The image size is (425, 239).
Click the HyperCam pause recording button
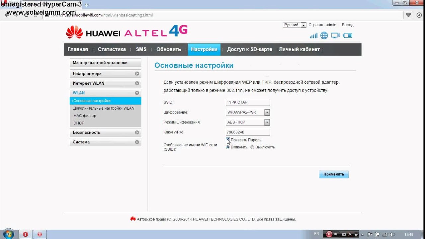click(x=329, y=234)
